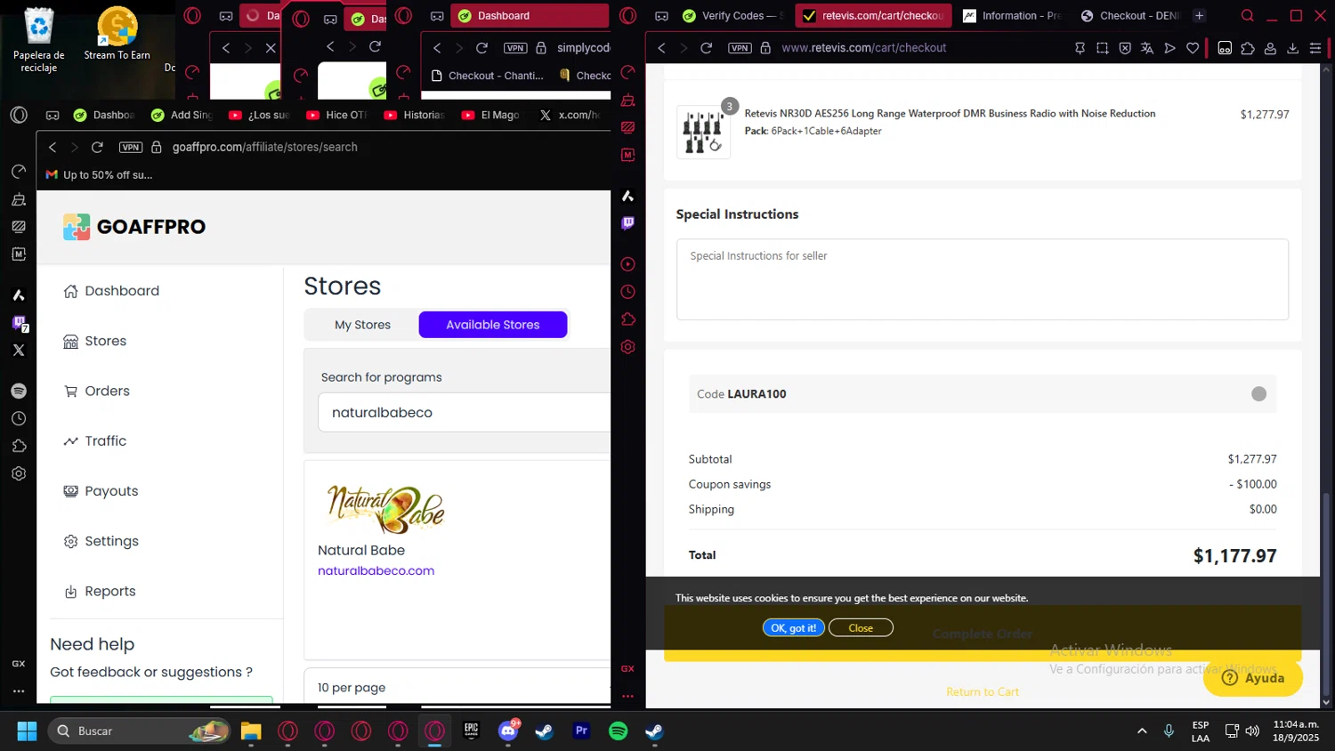Open Settings in GoAffPro sidebar
Image resolution: width=1335 pixels, height=751 pixels.
coord(101,541)
